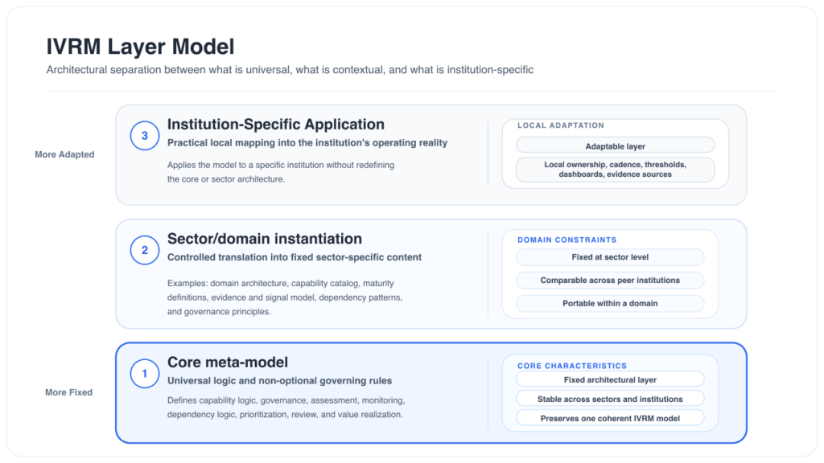The image size is (824, 463).
Task: Click the Local ownership, cadence, thresholds pill
Action: [615, 169]
